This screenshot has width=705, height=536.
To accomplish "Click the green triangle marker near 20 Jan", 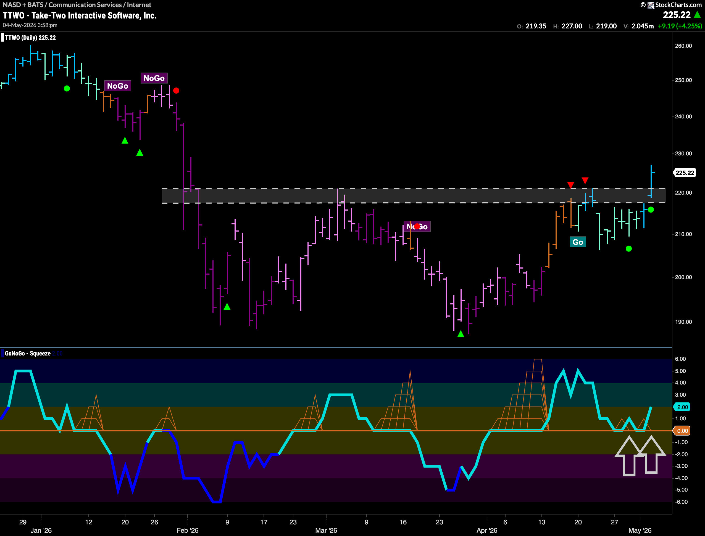I will (x=125, y=140).
